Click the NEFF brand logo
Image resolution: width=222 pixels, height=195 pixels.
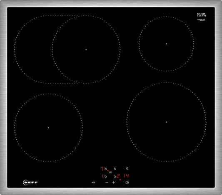coord(30,183)
